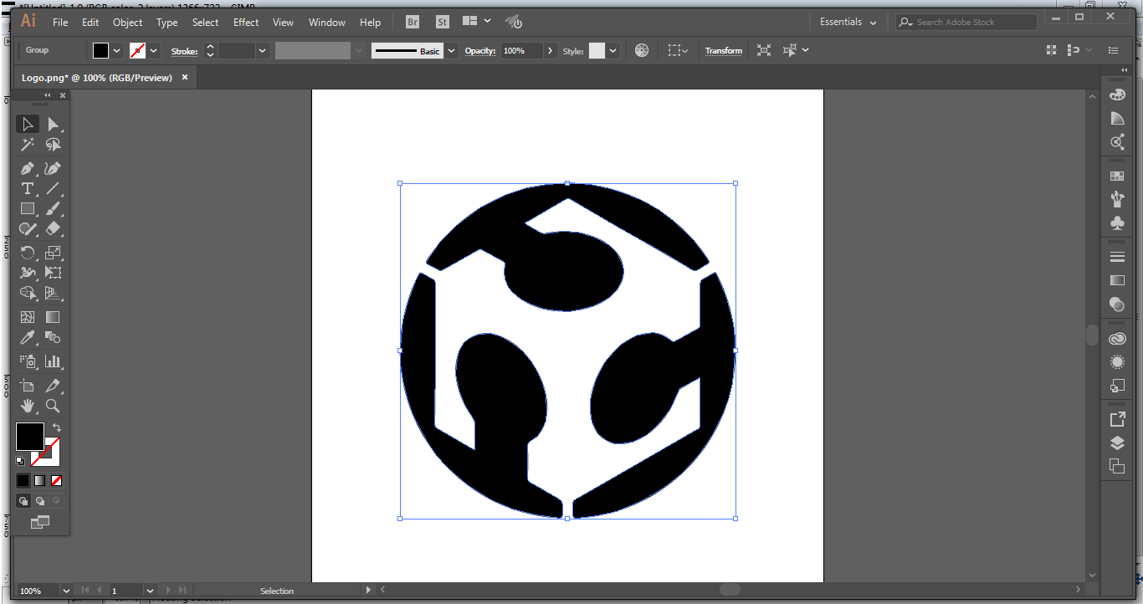Swap fill and stroke colors
Screen dimensions: 1143x604
coord(57,427)
